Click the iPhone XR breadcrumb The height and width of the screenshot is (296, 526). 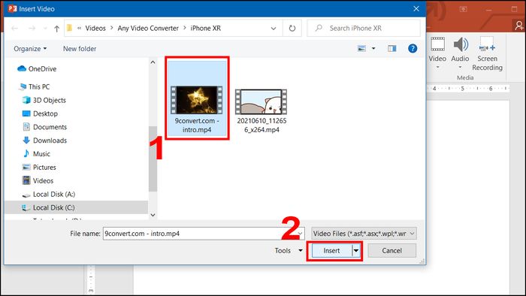(206, 28)
